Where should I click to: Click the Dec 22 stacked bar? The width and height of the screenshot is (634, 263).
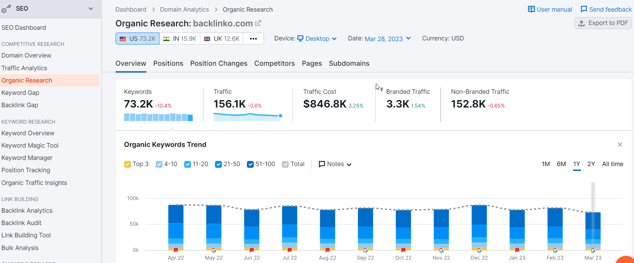[479, 227]
